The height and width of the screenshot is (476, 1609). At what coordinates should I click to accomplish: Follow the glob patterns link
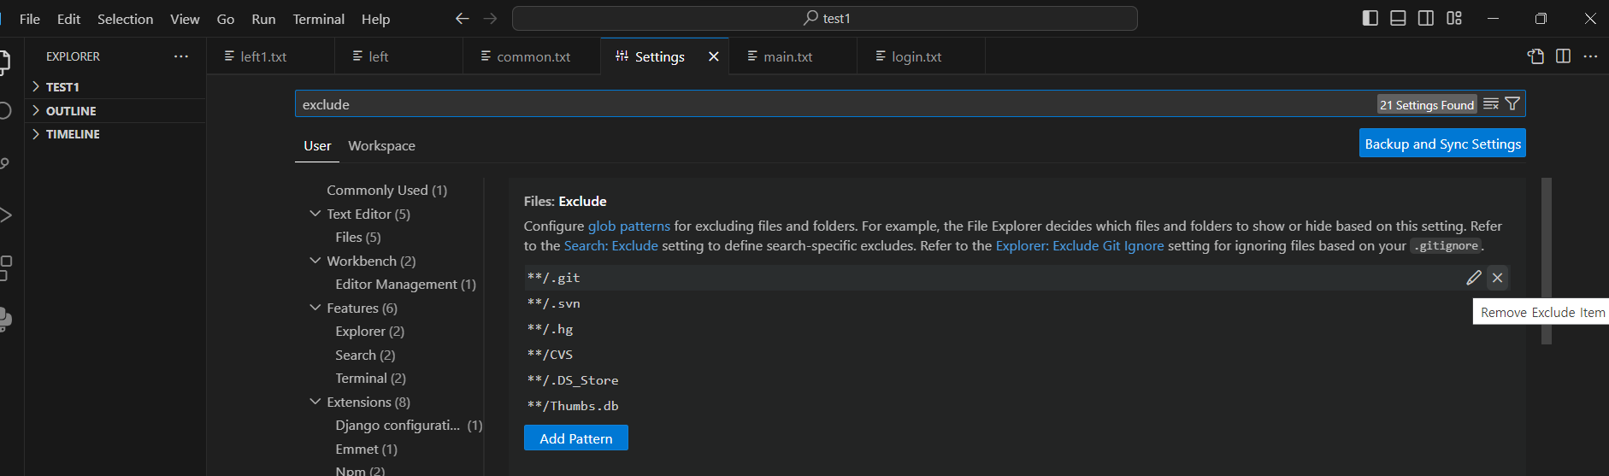click(628, 226)
